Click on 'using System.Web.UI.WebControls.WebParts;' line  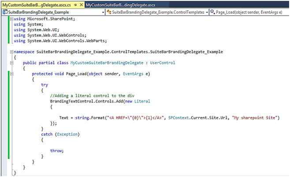tap(60, 41)
